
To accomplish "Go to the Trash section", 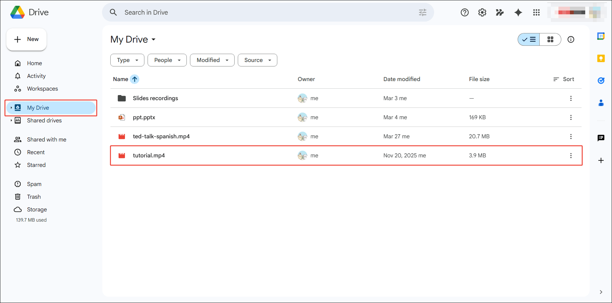I will tap(34, 196).
